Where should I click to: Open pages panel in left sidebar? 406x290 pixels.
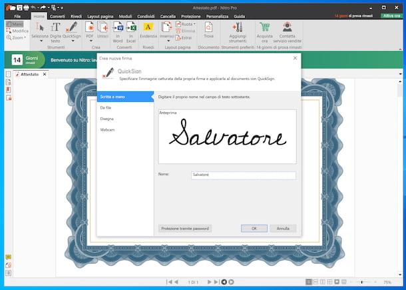[x=8, y=74]
